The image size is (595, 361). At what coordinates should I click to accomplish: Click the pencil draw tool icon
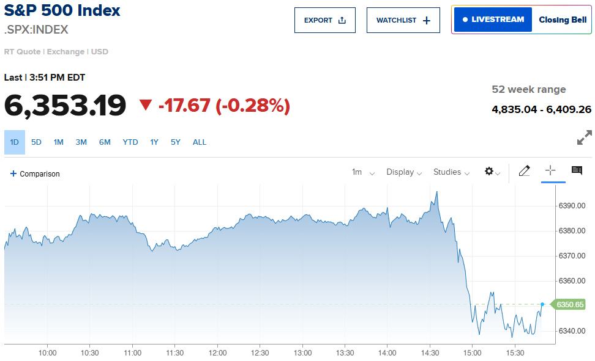pyautogui.click(x=524, y=171)
